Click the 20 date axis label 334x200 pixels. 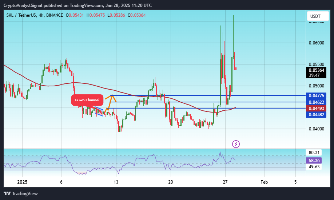pos(170,182)
